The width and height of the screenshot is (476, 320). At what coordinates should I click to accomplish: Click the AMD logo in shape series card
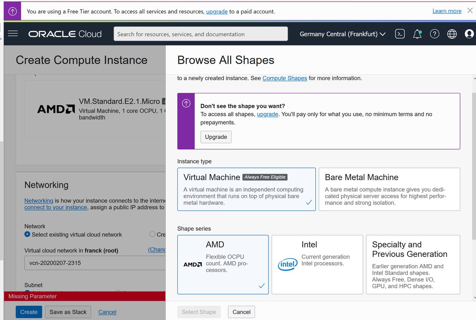pyautogui.click(x=193, y=264)
